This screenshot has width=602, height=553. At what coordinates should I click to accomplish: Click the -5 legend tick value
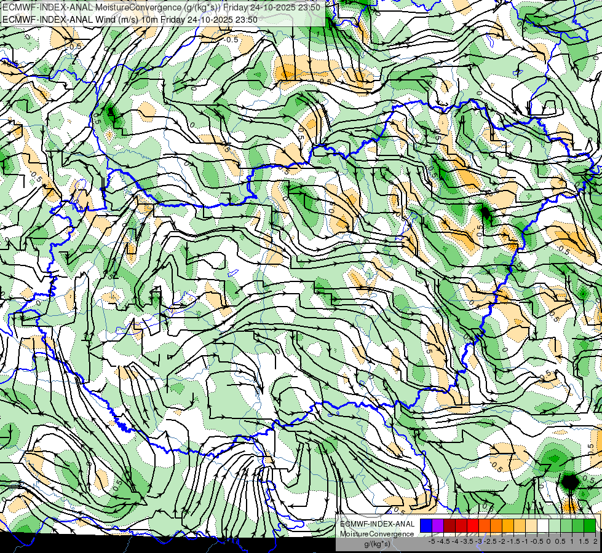432,541
